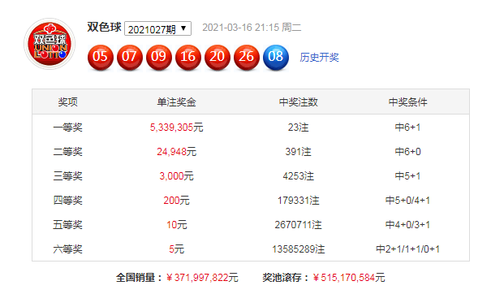Select the 五等奖 row label
504x307 pixels.
(x=68, y=225)
